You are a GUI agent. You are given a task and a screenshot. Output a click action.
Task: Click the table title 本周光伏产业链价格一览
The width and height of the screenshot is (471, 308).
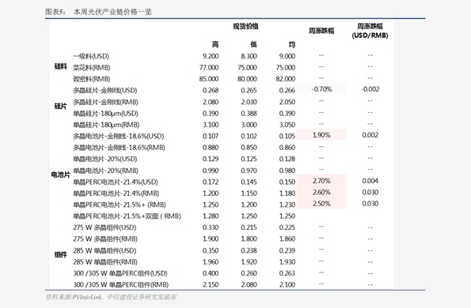click(x=112, y=12)
